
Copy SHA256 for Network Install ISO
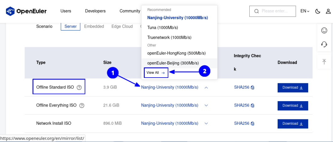click(253, 123)
